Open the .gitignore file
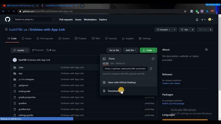The image size is (221, 124). (x=23, y=85)
